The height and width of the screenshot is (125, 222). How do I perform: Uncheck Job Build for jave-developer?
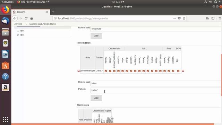point(127,71)
